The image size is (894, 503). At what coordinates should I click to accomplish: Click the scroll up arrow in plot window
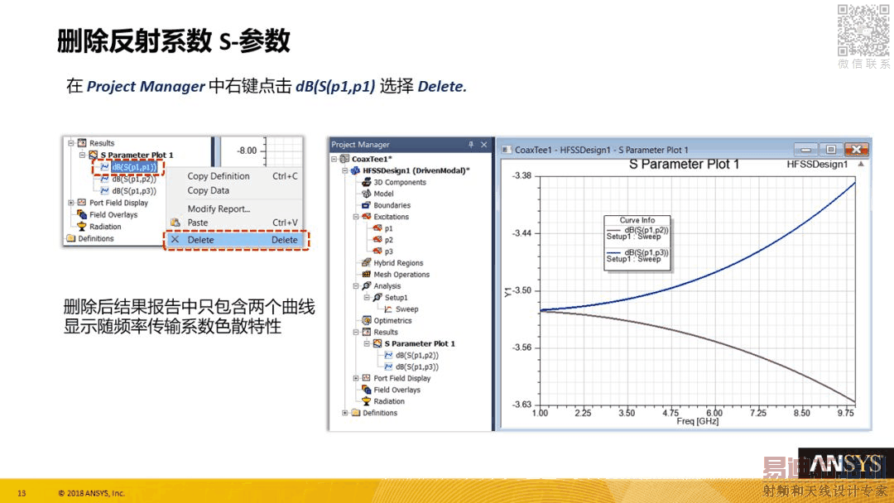pos(861,164)
